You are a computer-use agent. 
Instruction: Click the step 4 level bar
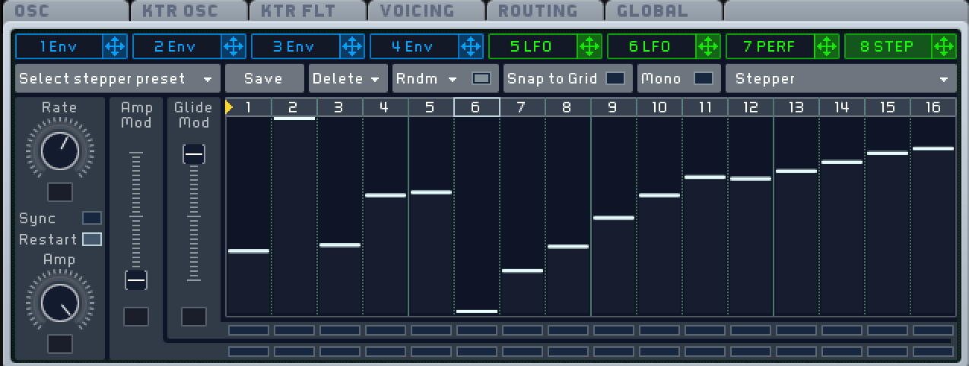pos(386,195)
